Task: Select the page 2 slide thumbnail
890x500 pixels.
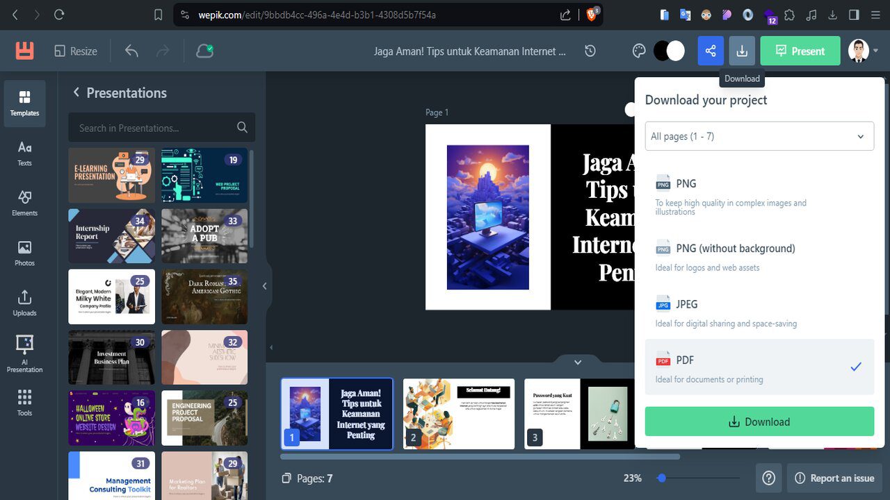Action: 459,414
